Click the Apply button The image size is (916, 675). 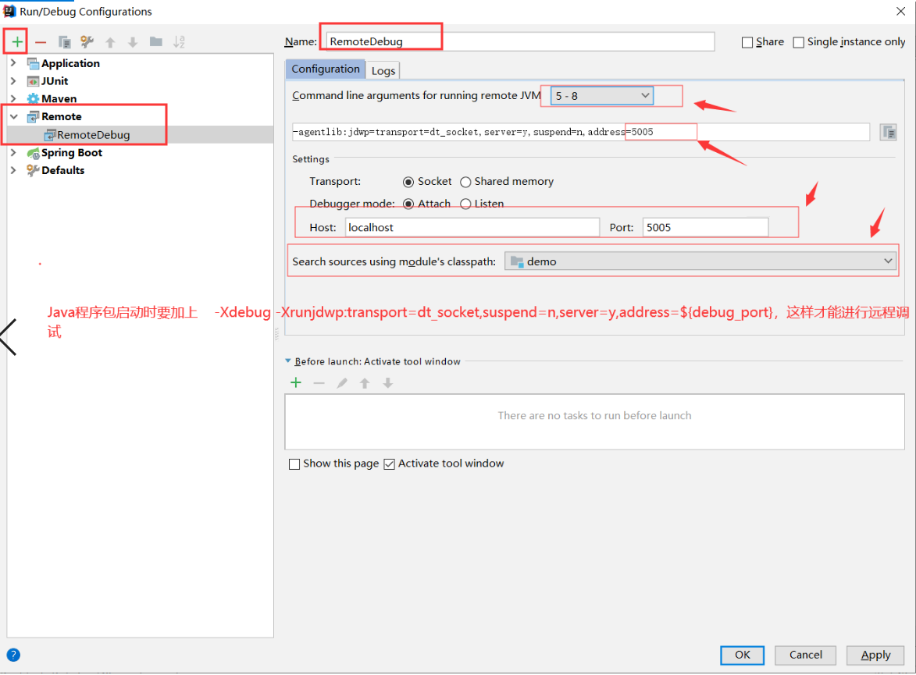click(875, 655)
